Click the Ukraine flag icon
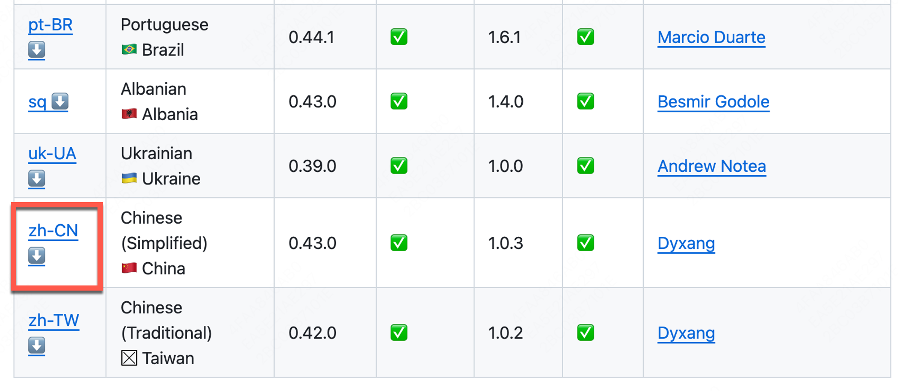898x391 pixels. [129, 178]
